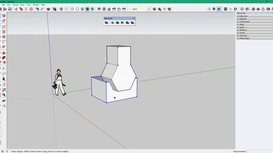This screenshot has height=153, width=273.
Task: Enable Wireframe face style
Action: coord(72,9)
